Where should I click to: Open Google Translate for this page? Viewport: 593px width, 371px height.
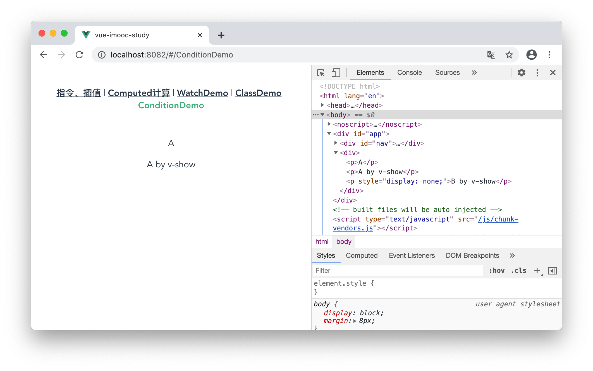pyautogui.click(x=491, y=55)
